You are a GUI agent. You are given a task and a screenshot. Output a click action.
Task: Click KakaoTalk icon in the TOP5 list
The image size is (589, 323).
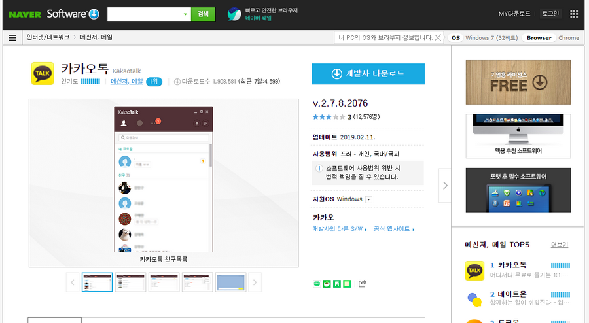point(474,271)
